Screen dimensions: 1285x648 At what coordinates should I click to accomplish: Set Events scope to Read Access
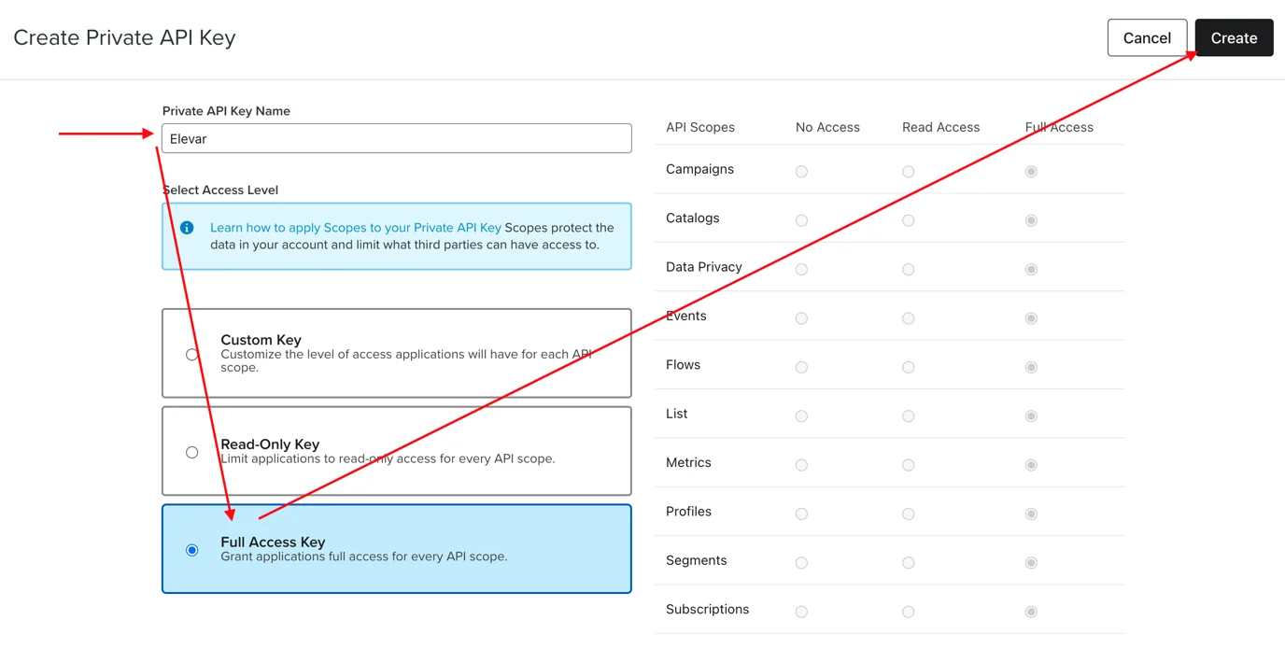click(908, 318)
